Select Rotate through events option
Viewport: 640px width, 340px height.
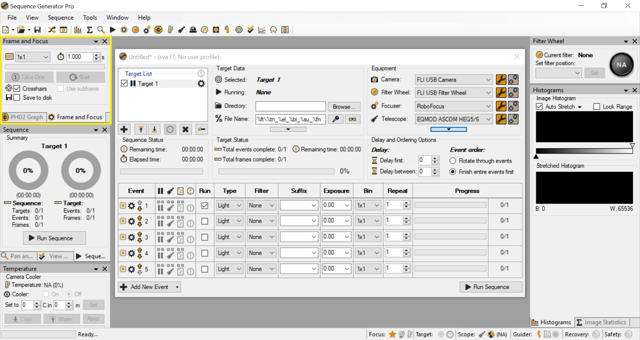pos(453,161)
